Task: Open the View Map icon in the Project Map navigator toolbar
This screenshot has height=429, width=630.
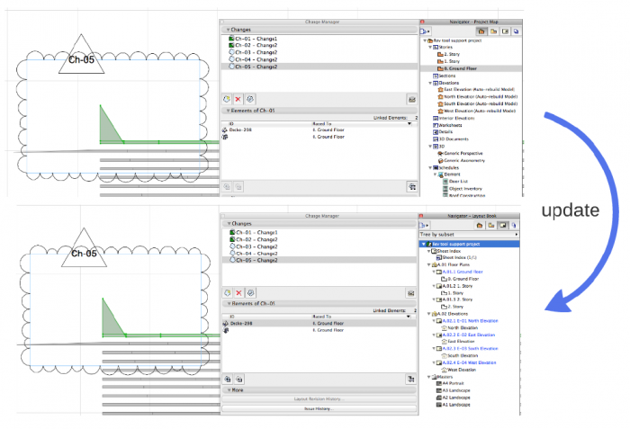Action: point(493,31)
